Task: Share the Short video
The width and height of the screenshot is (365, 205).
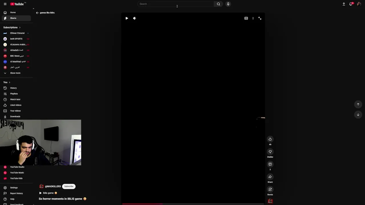Action: click(x=270, y=177)
